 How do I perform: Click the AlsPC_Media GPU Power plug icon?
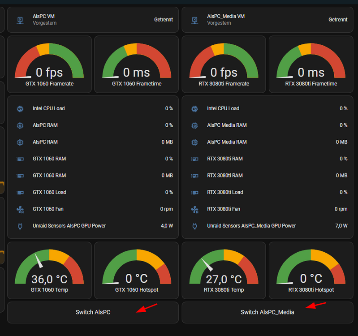194,226
